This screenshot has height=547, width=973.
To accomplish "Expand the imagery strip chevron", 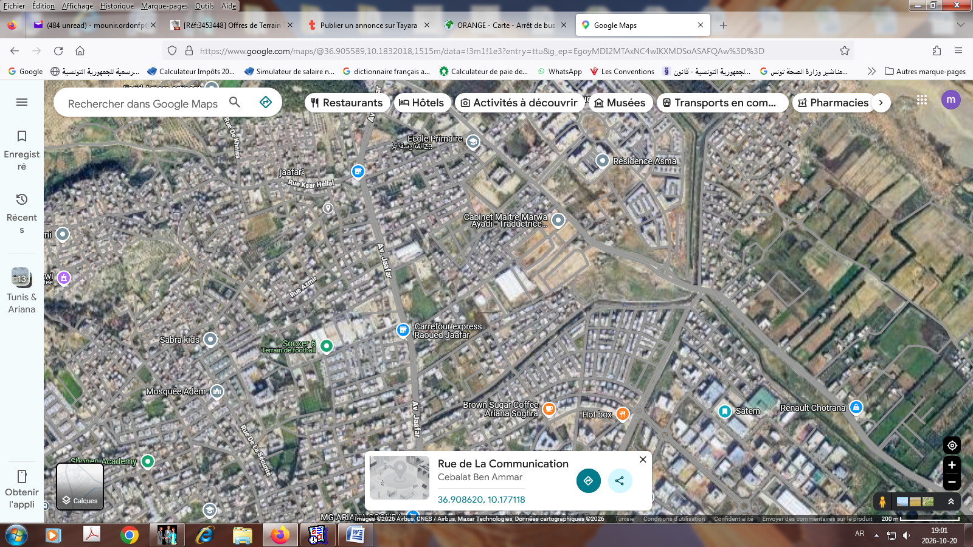I will click(950, 502).
